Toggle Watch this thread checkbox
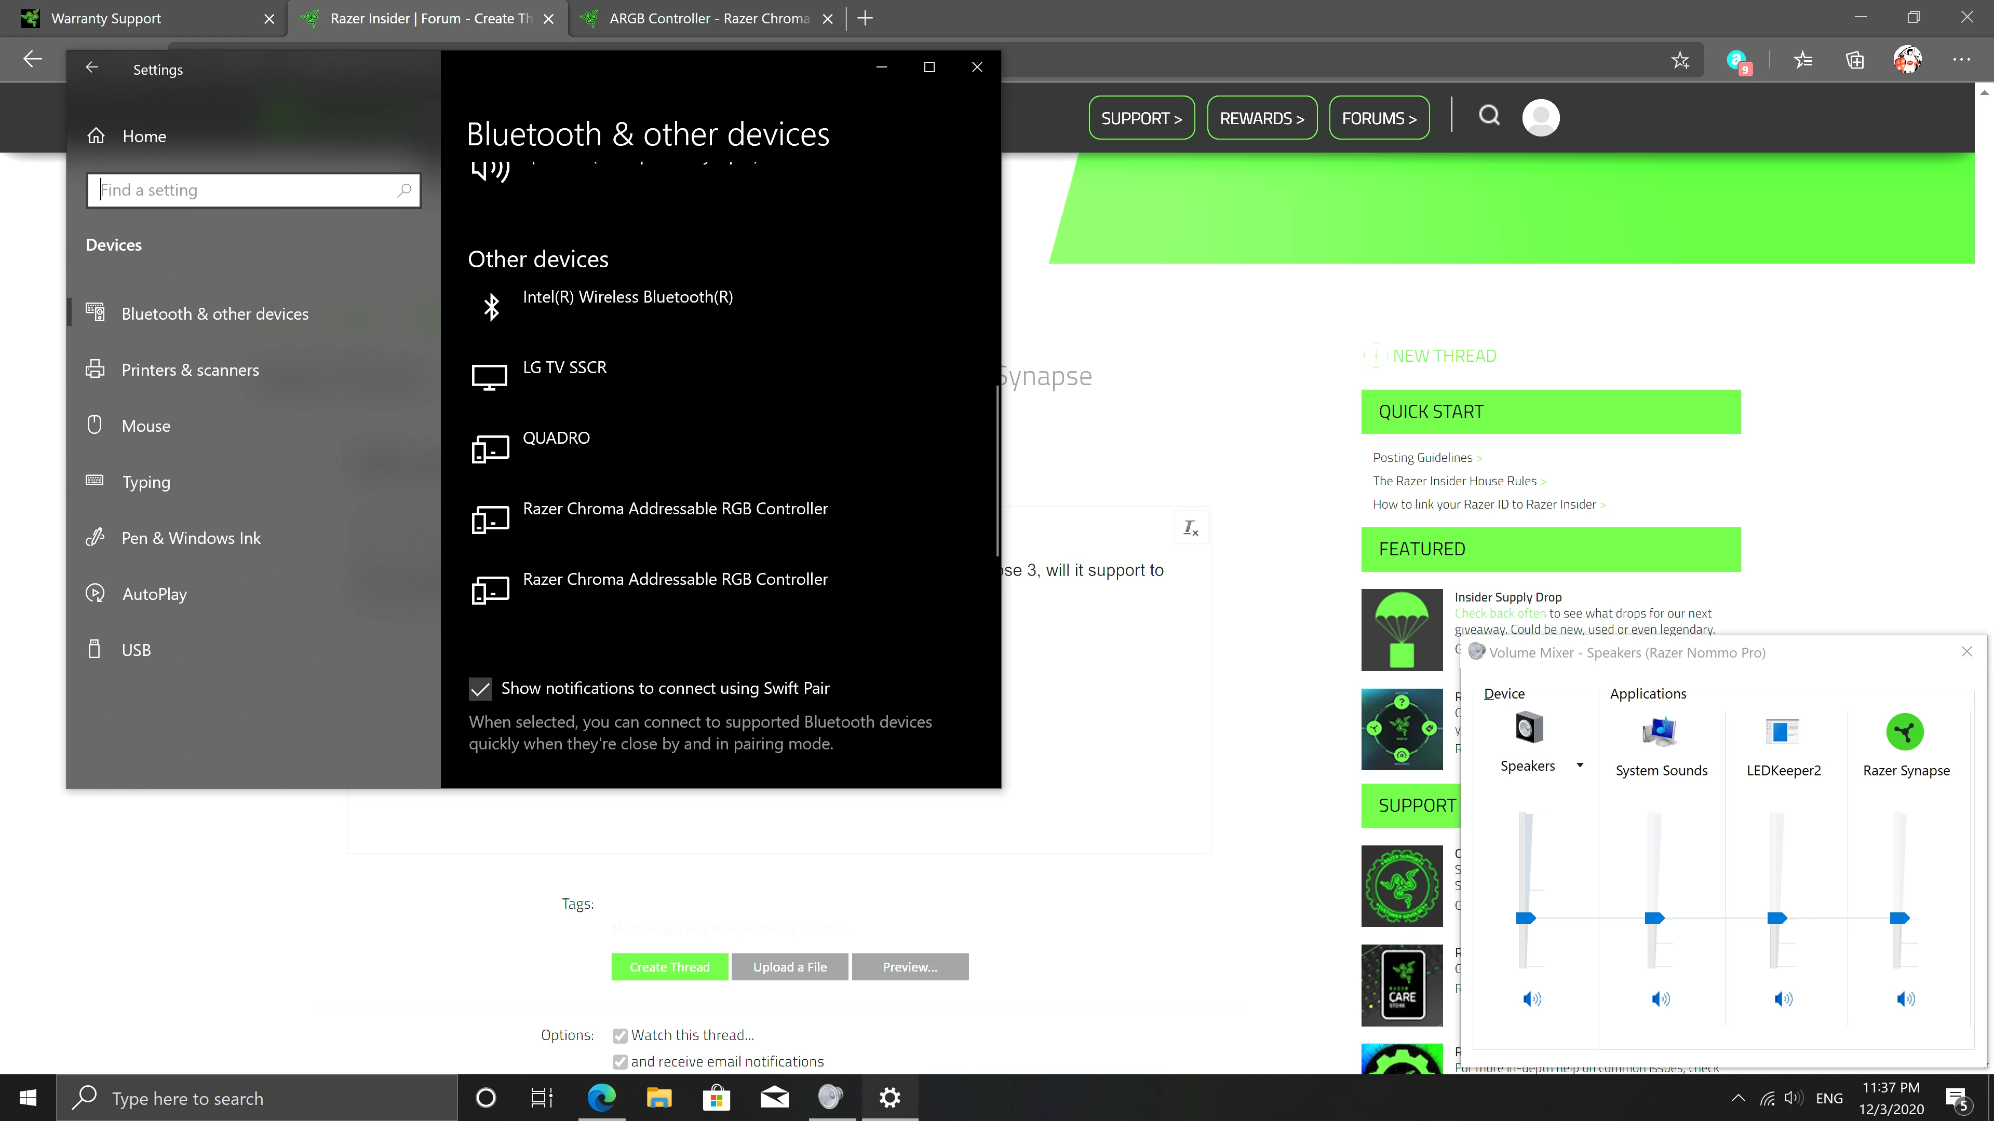The height and width of the screenshot is (1121, 1994). 620,1035
